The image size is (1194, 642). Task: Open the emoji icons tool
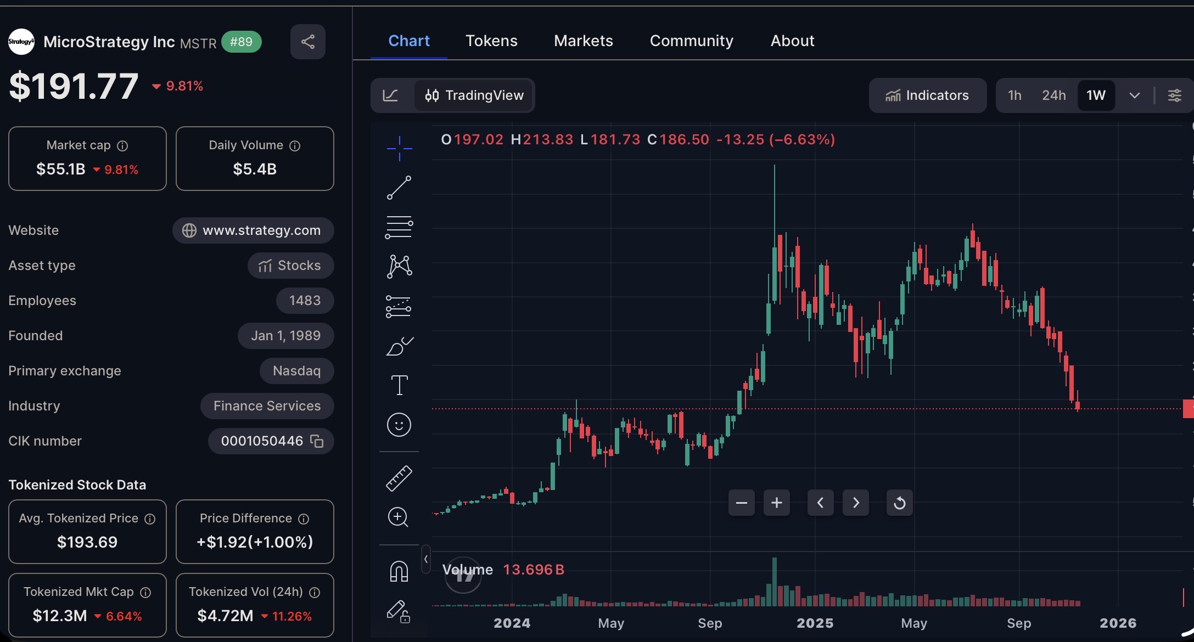(399, 425)
